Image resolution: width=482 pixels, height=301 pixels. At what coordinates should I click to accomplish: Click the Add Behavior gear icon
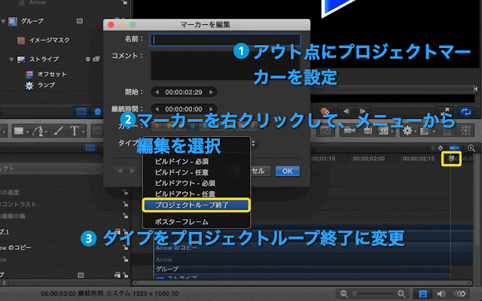point(407,131)
